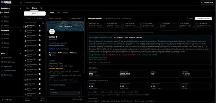This screenshot has width=216, height=103.
Task: Click the Venice profile banner image
Action: click(65, 26)
